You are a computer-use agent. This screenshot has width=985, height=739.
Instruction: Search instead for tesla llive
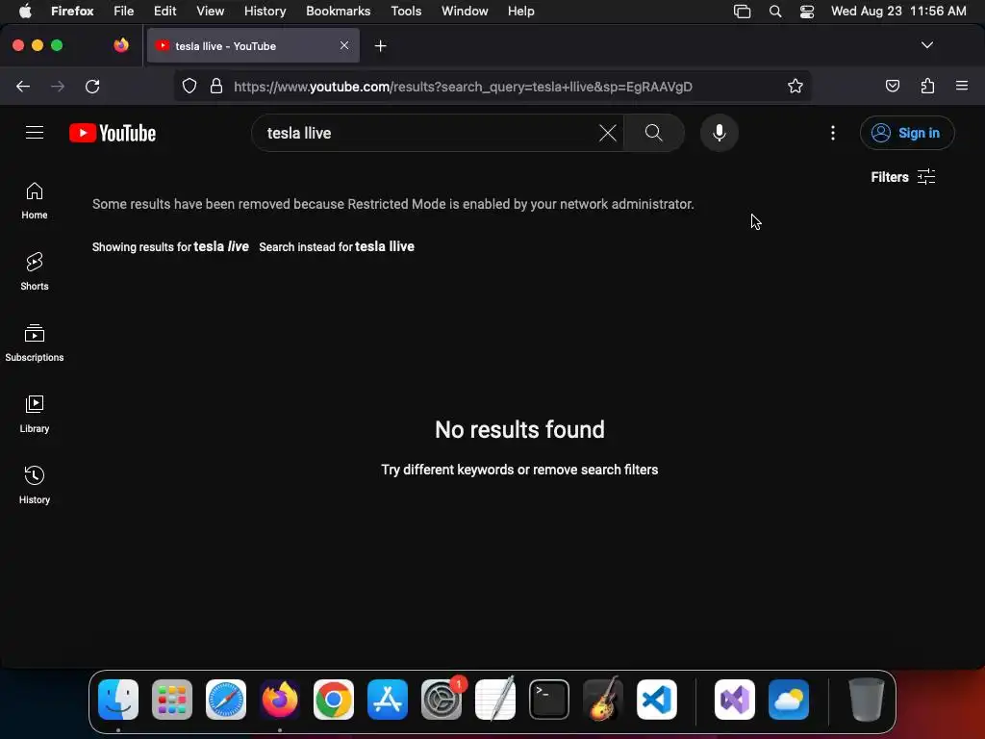click(x=385, y=246)
